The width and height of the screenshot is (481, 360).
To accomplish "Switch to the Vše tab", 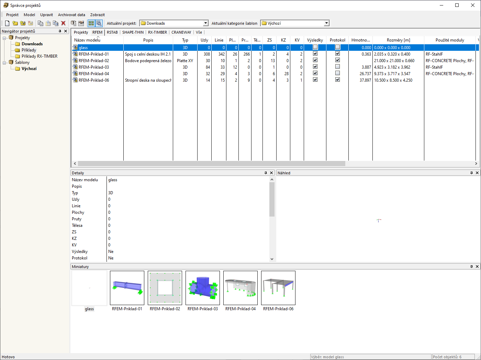I will (199, 32).
